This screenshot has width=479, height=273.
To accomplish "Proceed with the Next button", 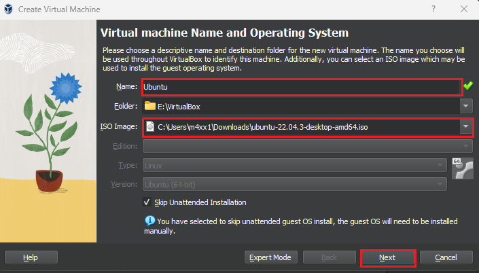I will pos(388,258).
